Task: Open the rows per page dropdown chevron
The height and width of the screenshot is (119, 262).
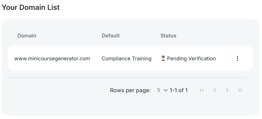Action: pyautogui.click(x=165, y=90)
